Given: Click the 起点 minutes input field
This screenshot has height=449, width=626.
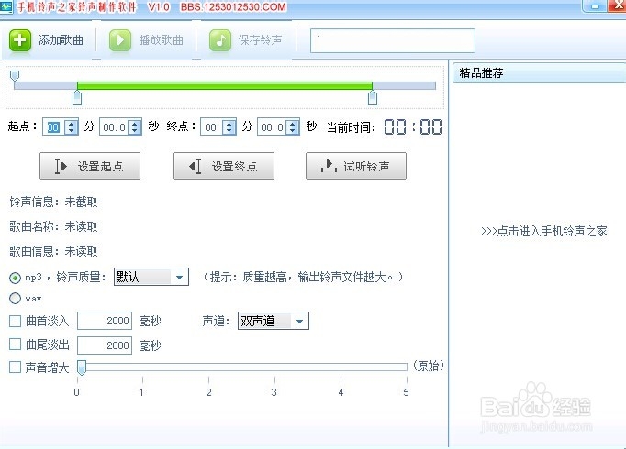Looking at the screenshot, I should [54, 127].
